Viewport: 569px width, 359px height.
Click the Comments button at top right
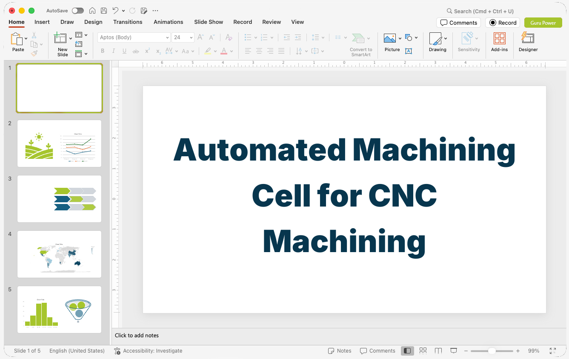tap(458, 23)
